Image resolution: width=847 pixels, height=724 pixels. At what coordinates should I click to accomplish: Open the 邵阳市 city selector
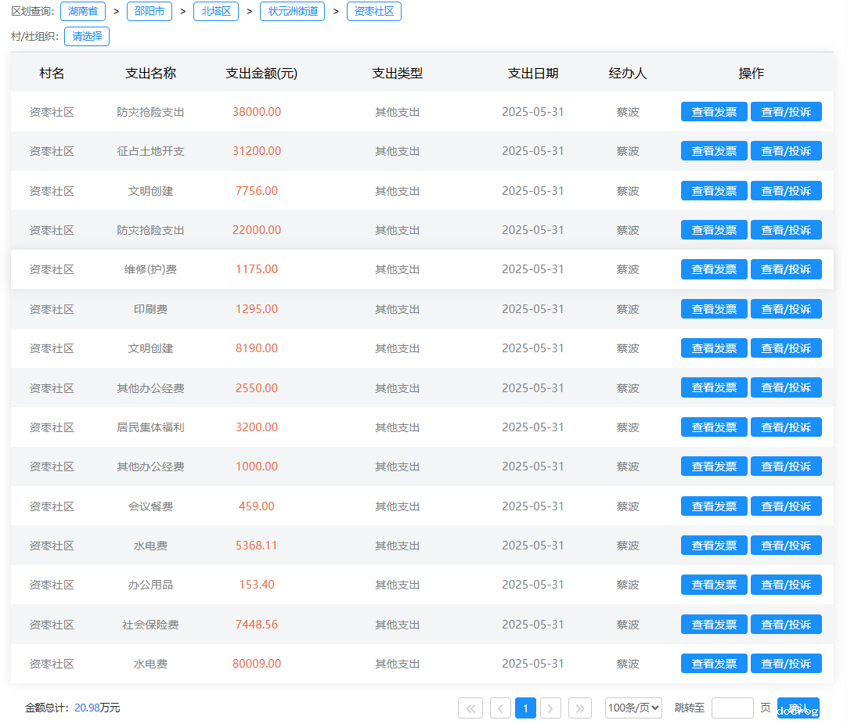(x=150, y=11)
